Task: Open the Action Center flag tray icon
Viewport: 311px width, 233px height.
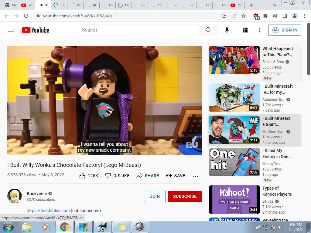Action: (x=273, y=227)
